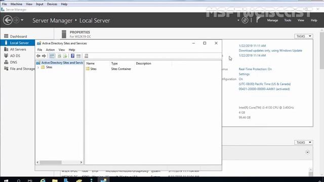Open Help menu in AD Sites window
The height and width of the screenshot is (182, 324).
click(72, 50)
